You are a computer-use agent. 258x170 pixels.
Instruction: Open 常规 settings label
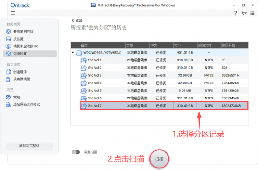(x=17, y=97)
